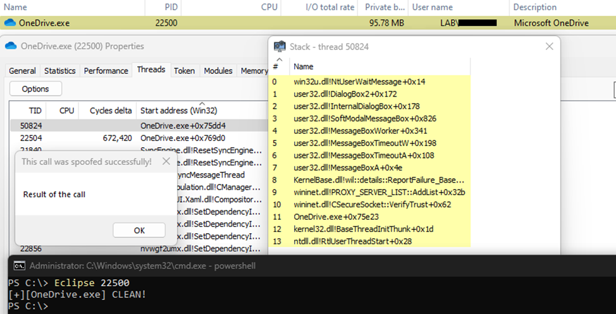
Task: Close the Stack - thread 50824 window
Action: (549, 46)
